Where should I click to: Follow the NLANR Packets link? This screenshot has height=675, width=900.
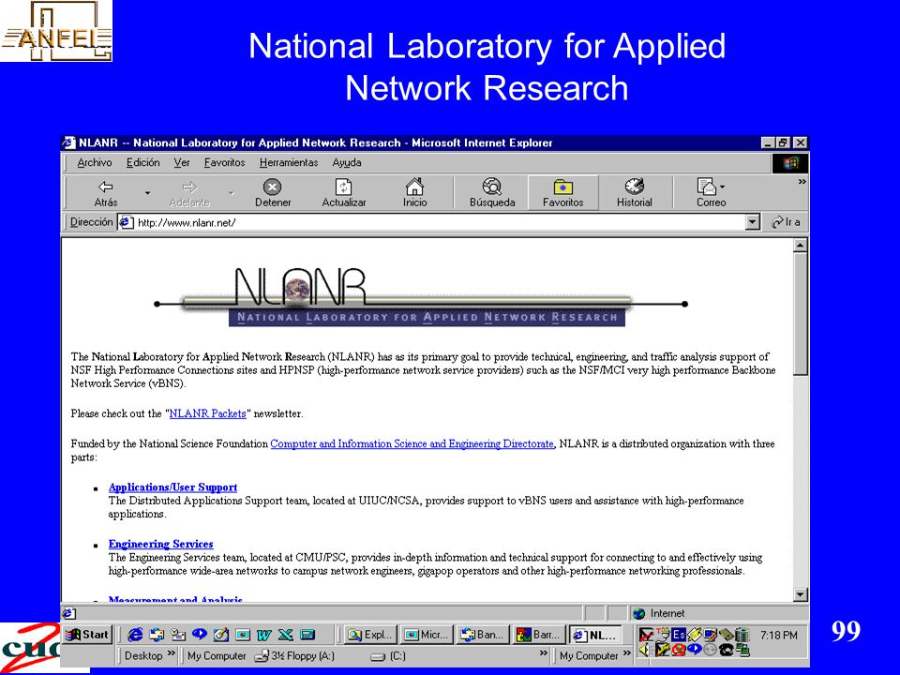208,413
